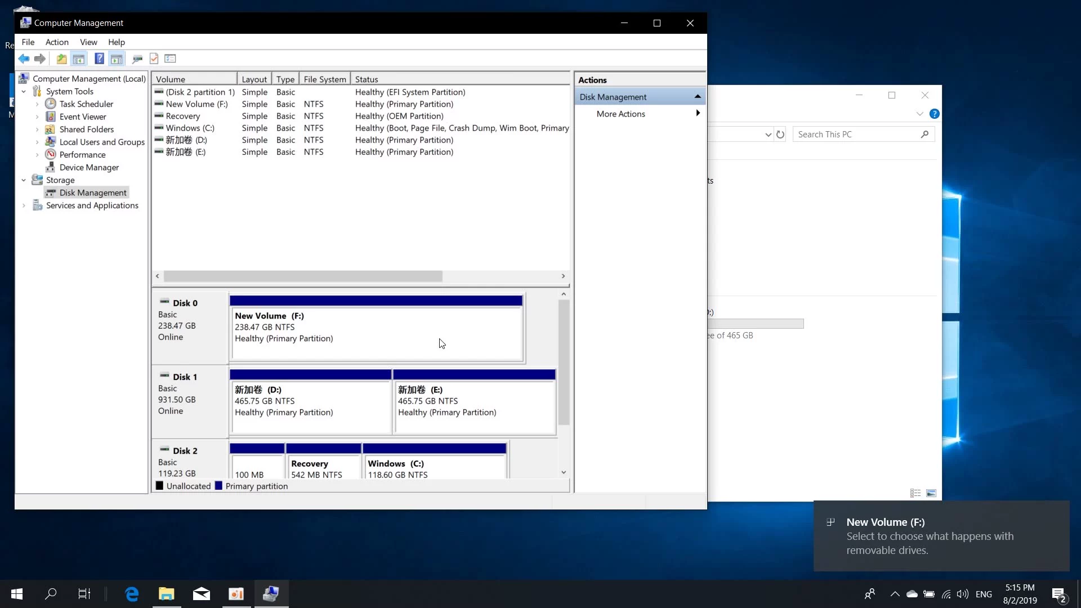Collapse the Disk Management actions section
1081x608 pixels.
(x=698, y=97)
